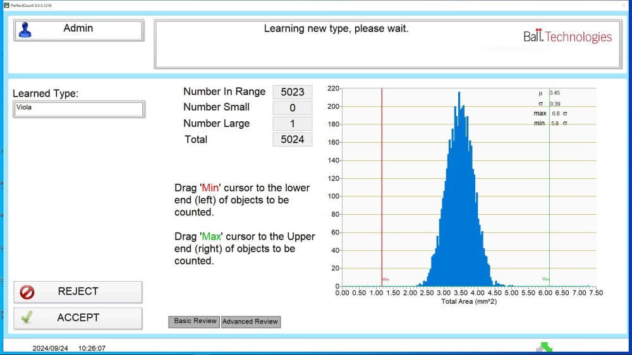Click the Ball Technologies logo
The width and height of the screenshot is (632, 355).
pos(567,37)
